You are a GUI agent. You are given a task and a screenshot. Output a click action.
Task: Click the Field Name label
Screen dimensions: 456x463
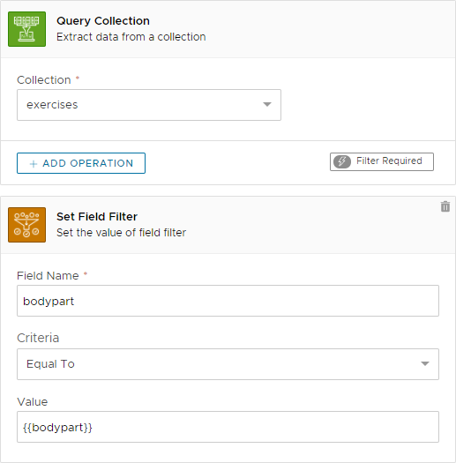coord(48,276)
